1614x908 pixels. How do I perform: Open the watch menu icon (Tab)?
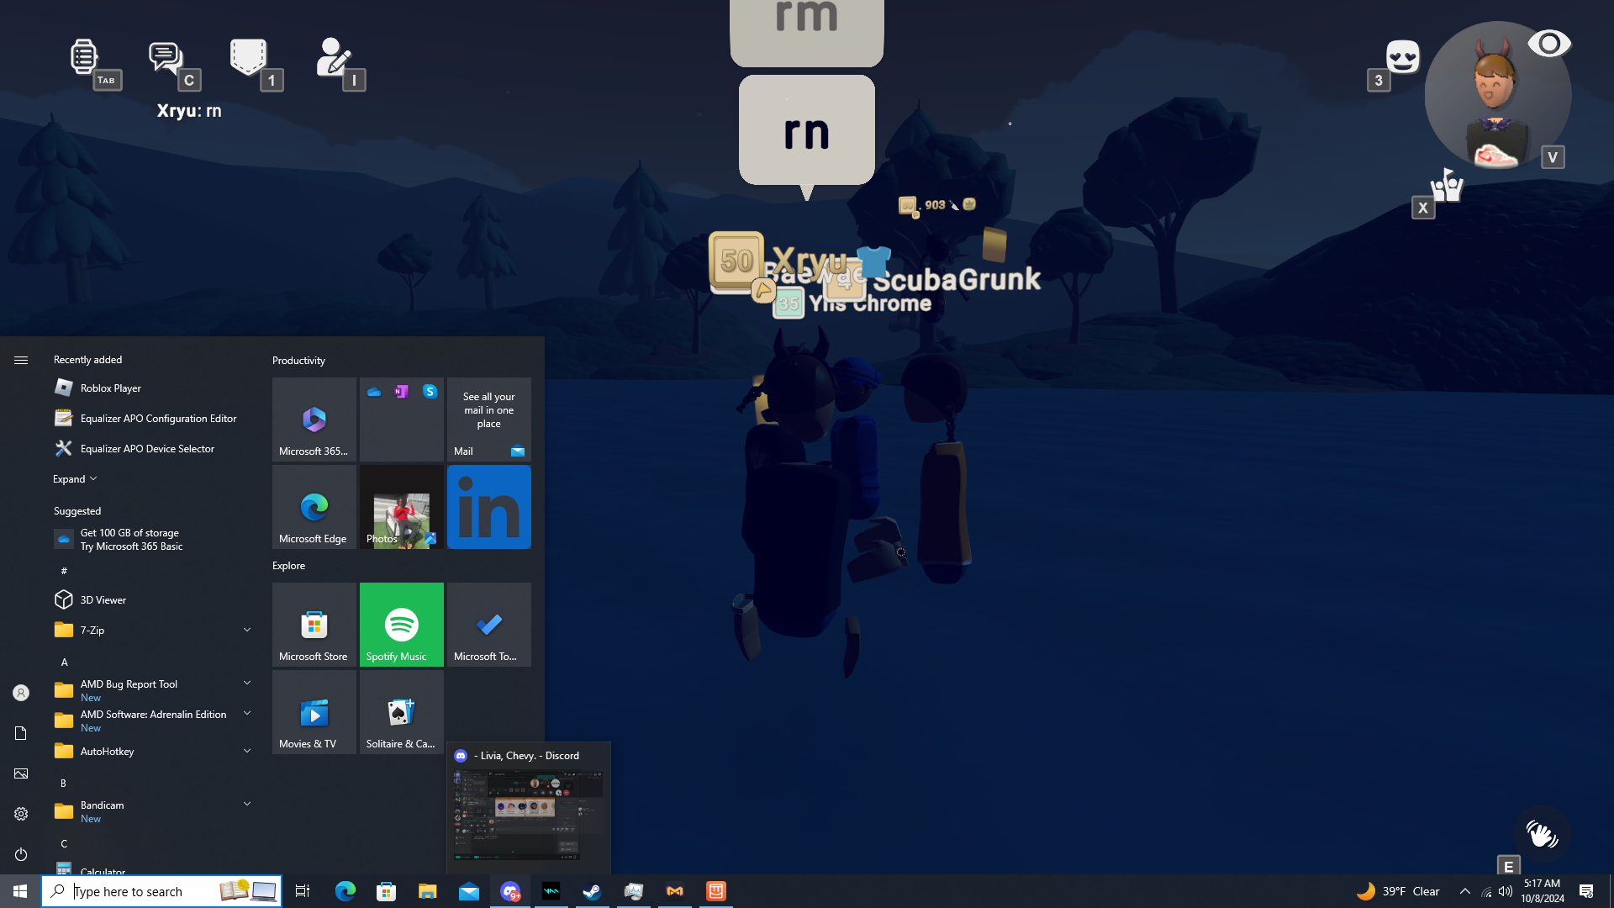(x=84, y=57)
